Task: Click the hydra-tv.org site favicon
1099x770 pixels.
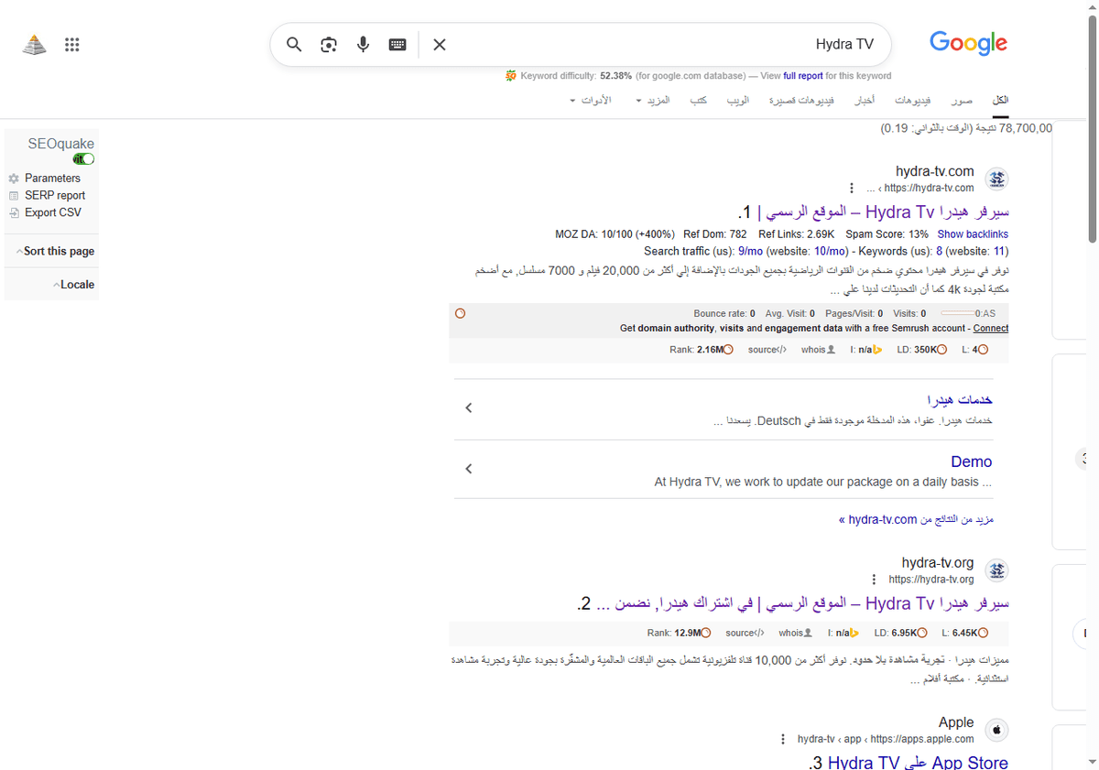Action: pyautogui.click(x=996, y=569)
